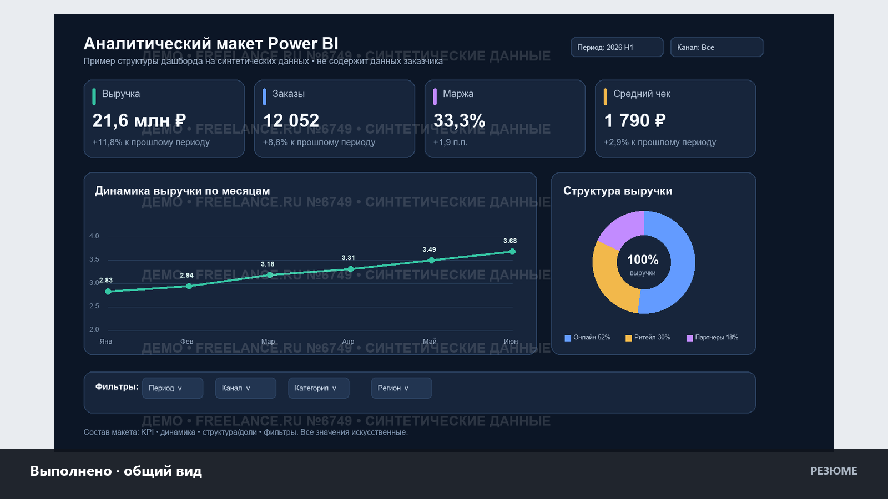Click the +2,9% к прошлому периоду text
The height and width of the screenshot is (499, 888).
[x=660, y=142]
